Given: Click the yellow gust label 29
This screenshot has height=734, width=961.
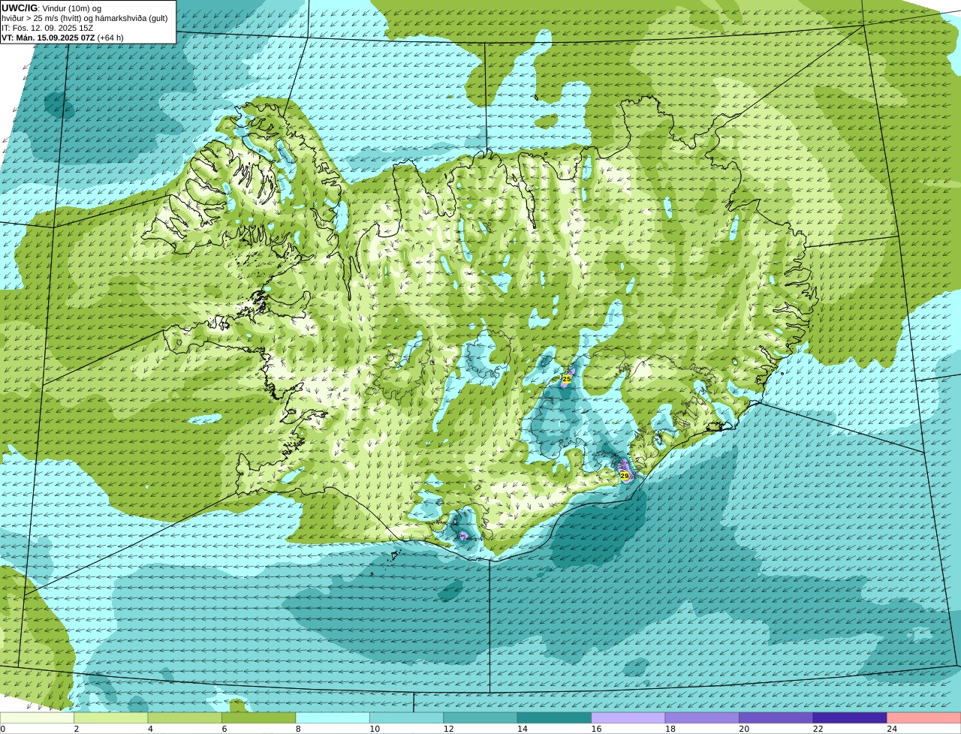Looking at the screenshot, I should point(624,476).
